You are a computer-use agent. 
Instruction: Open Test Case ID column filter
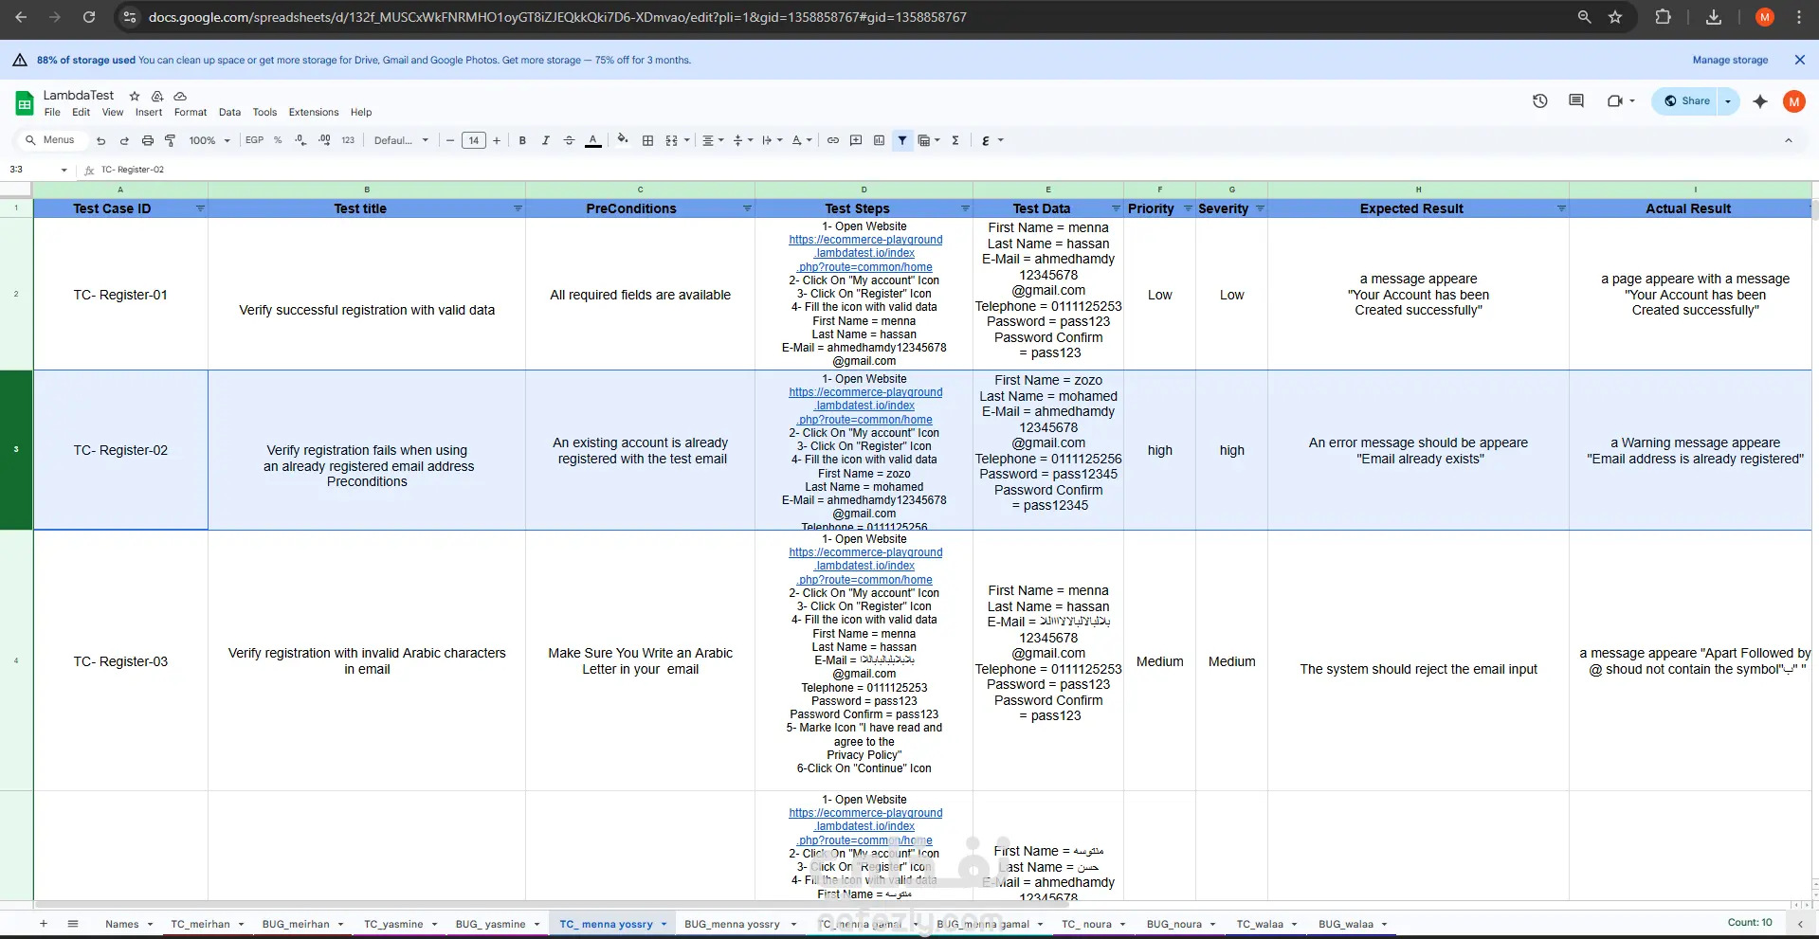pos(200,208)
